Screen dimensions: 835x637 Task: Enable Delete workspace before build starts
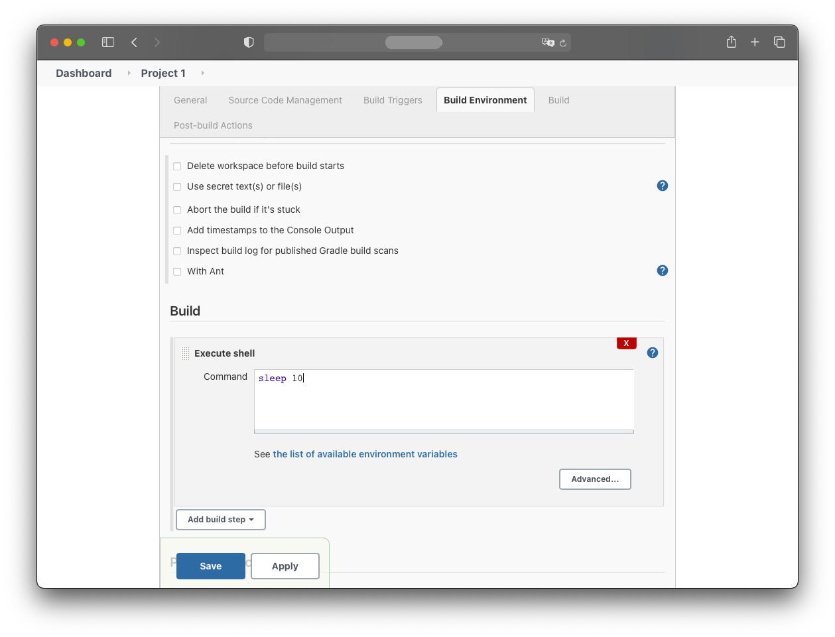(x=177, y=166)
